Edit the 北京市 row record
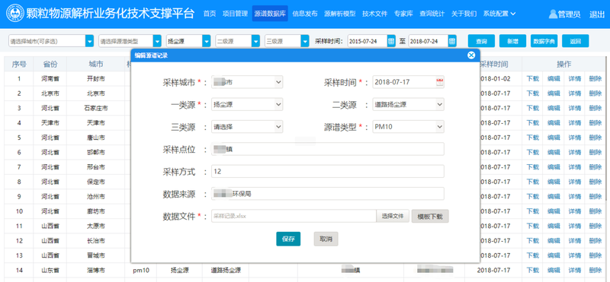The height and width of the screenshot is (282, 610). 554,93
